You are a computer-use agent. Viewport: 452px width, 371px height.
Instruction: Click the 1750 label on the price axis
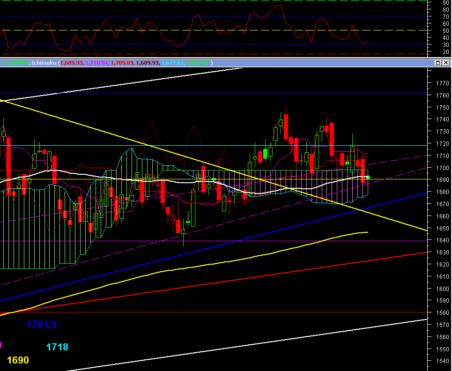pos(443,108)
